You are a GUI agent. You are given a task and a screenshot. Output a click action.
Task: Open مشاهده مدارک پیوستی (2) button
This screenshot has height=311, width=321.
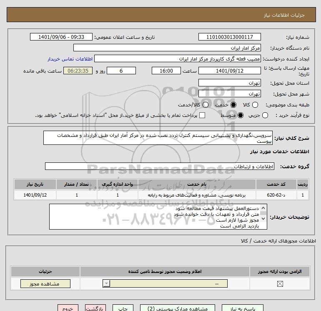[x=178, y=308]
